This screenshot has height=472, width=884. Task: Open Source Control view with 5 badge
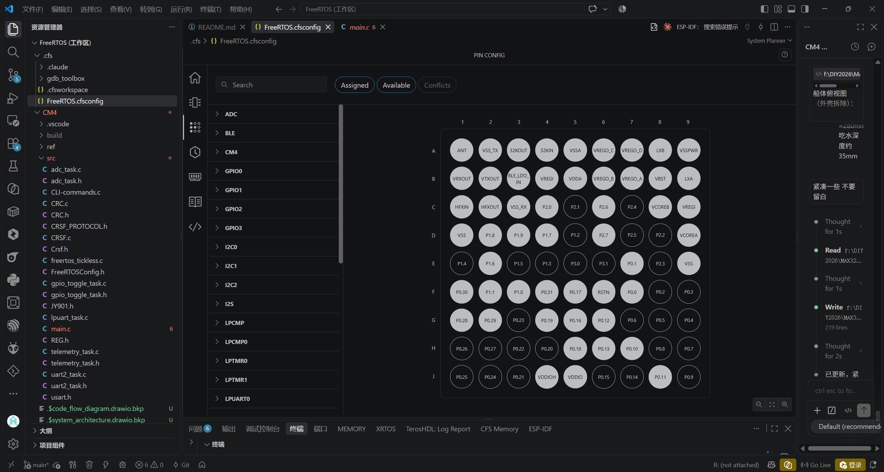pyautogui.click(x=13, y=75)
